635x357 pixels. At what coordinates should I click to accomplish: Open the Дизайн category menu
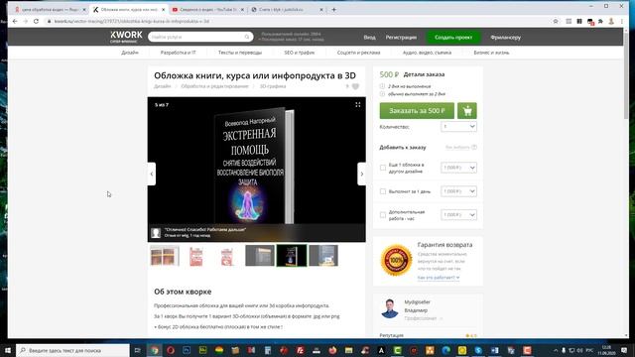click(x=130, y=53)
